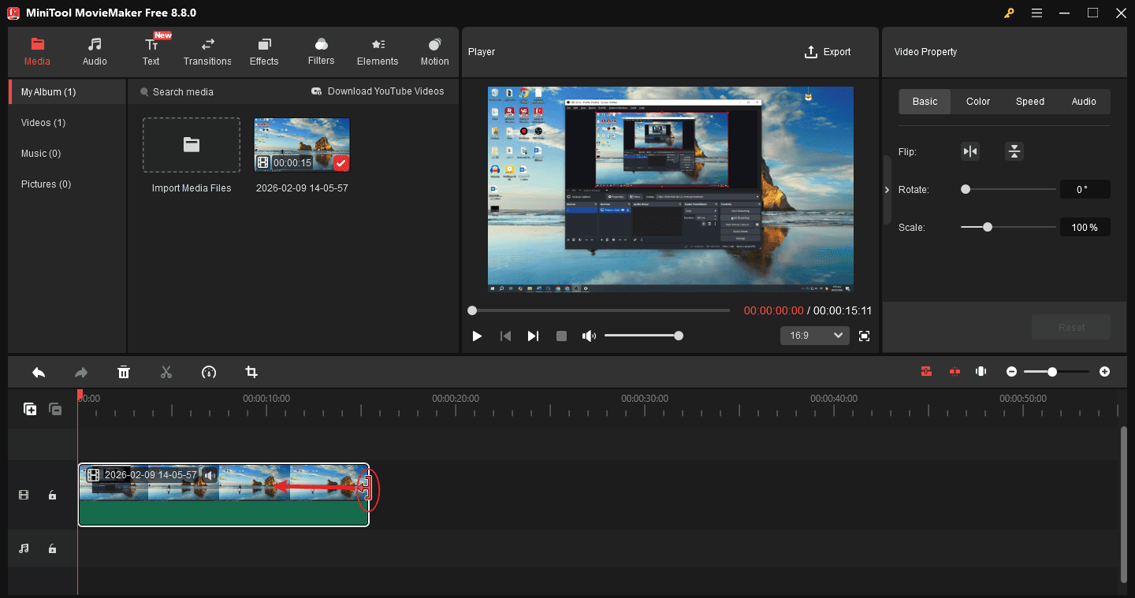Select My Album (1) category
The height and width of the screenshot is (598, 1135).
67,92
